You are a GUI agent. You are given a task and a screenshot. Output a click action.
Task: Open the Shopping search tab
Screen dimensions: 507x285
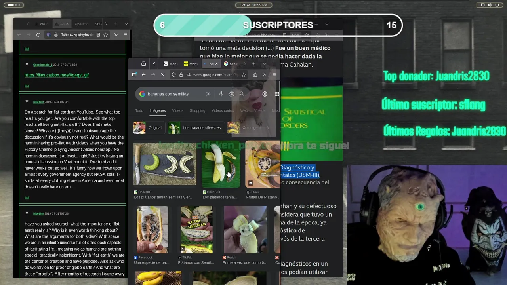(197, 111)
